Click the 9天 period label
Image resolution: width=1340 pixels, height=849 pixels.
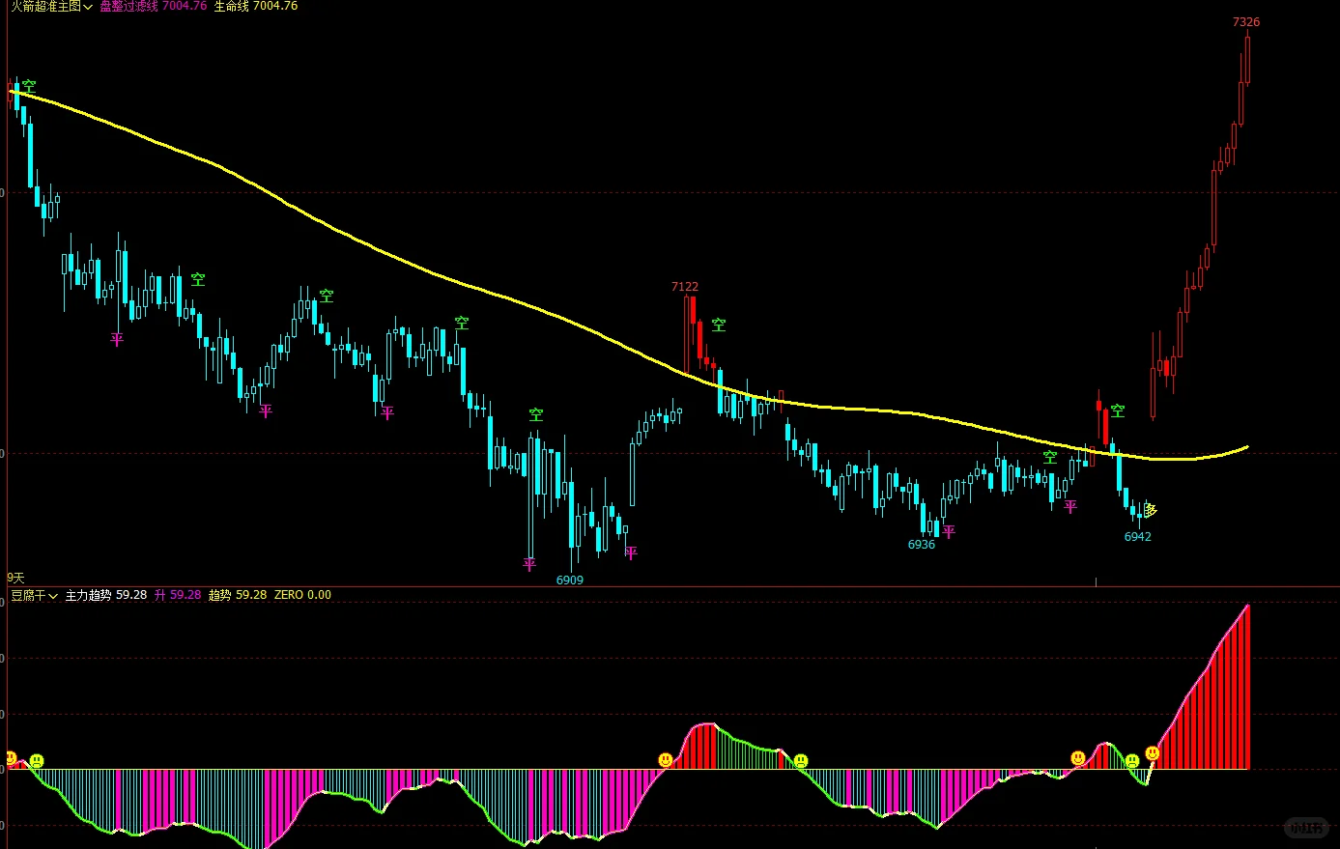click(x=15, y=578)
